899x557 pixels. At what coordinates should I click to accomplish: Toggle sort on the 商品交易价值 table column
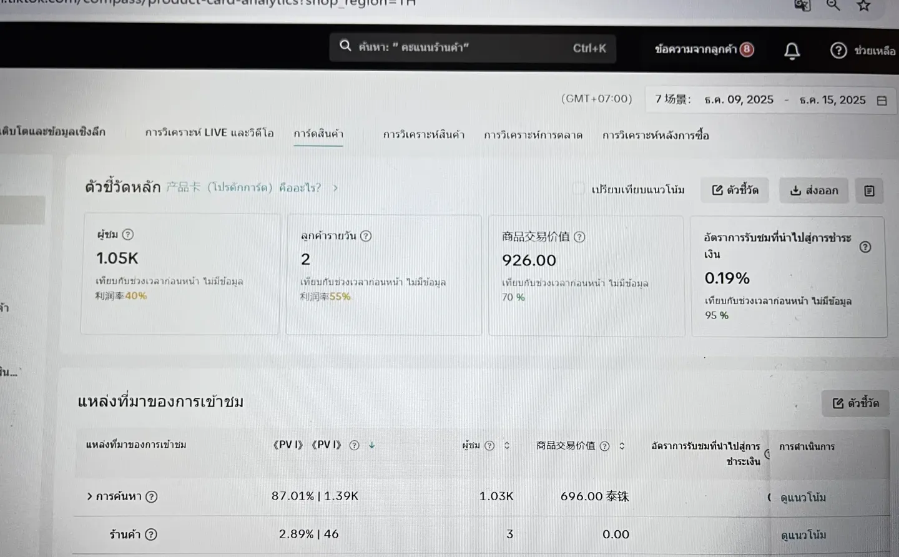[622, 446]
